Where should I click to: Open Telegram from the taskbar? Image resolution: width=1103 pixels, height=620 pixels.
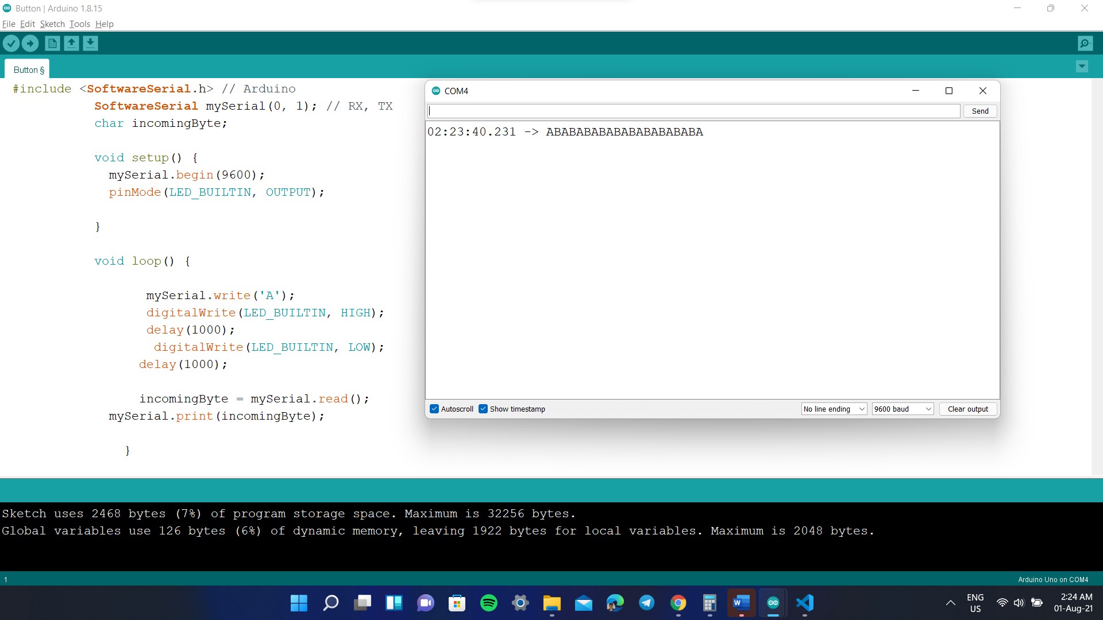(647, 603)
